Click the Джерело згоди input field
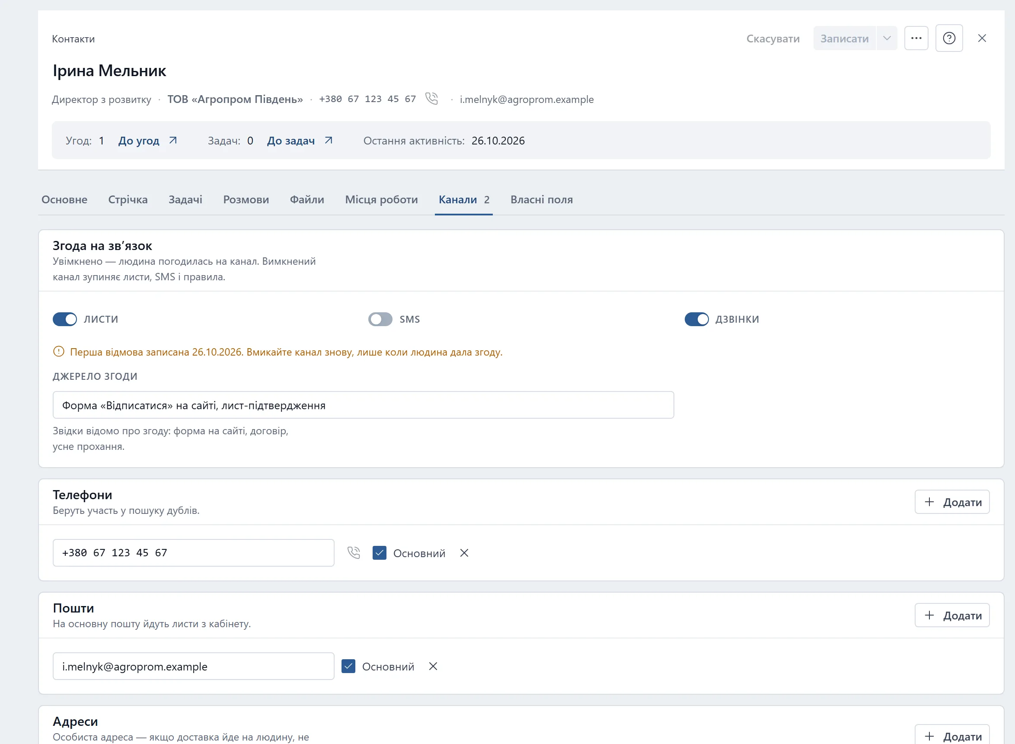Image resolution: width=1015 pixels, height=744 pixels. pyautogui.click(x=363, y=405)
